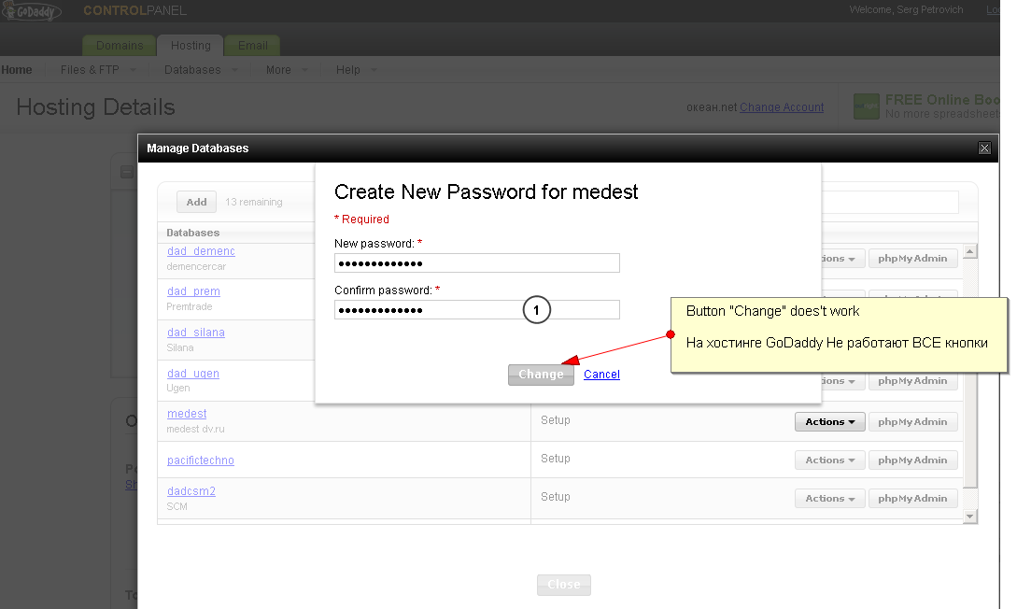
Task: Open phpMyAdmin for pacifictechno
Action: pyautogui.click(x=912, y=460)
